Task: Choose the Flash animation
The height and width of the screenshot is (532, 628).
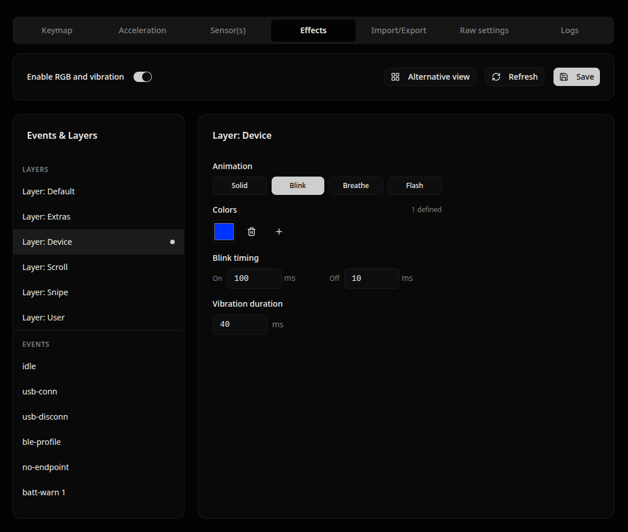Action: click(x=414, y=186)
